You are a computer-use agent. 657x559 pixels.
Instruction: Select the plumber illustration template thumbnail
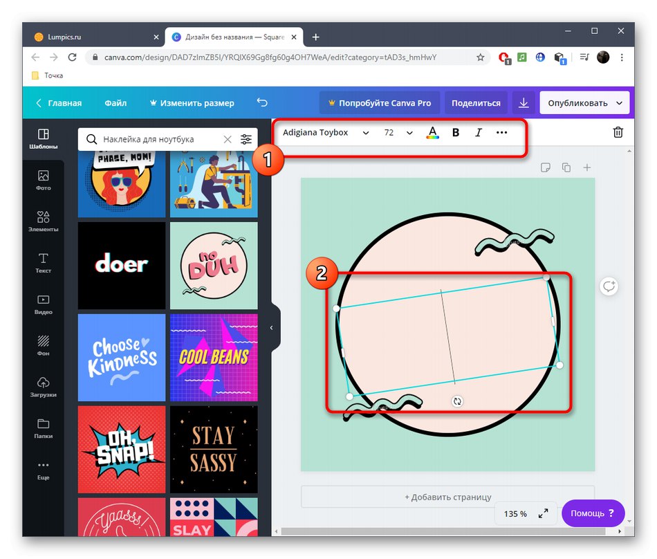pos(214,184)
